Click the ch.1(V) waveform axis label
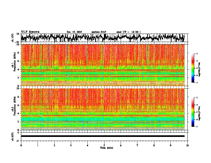Image resolution: width=211 pixels, height=163 pixels. 13,38
